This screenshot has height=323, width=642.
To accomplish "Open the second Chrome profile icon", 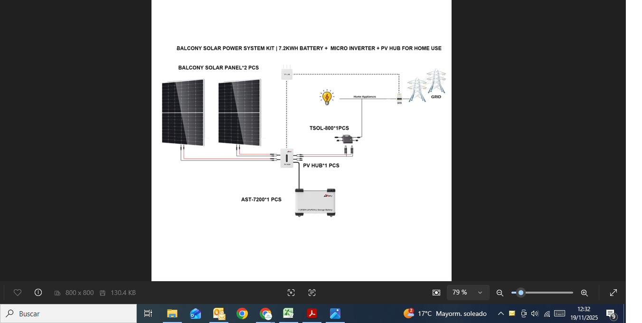I will [x=265, y=313].
